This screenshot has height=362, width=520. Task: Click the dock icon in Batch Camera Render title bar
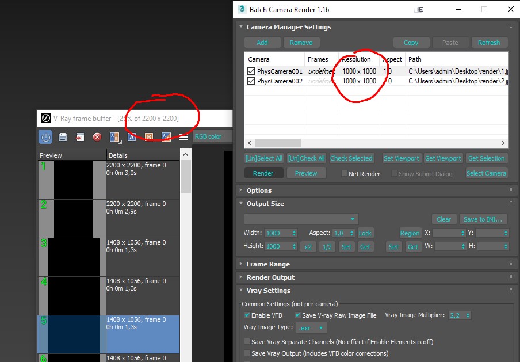tap(419, 10)
